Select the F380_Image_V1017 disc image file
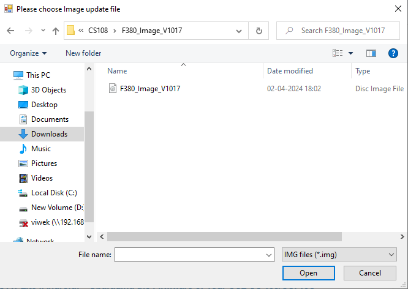 (x=149, y=89)
